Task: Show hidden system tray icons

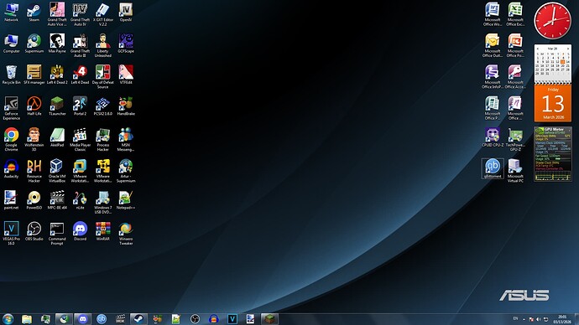Action: tap(524, 319)
